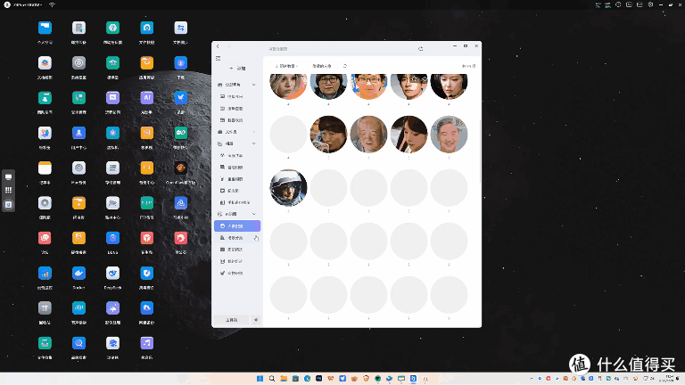The width and height of the screenshot is (685, 385).
Task: Open the bald elderly man face thumbnail
Action: point(368,134)
